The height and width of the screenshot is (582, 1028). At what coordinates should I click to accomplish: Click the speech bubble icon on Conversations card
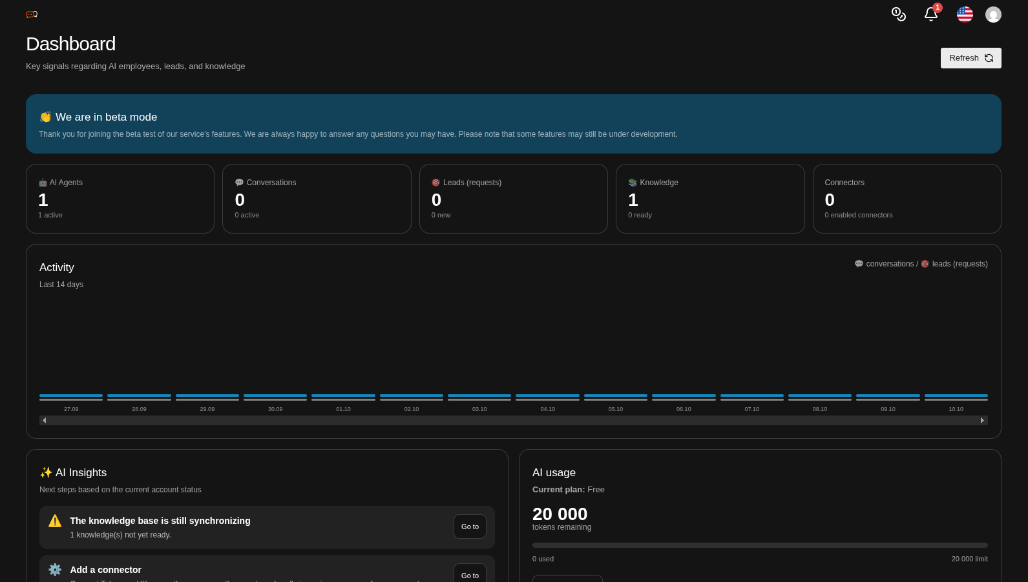coord(239,183)
